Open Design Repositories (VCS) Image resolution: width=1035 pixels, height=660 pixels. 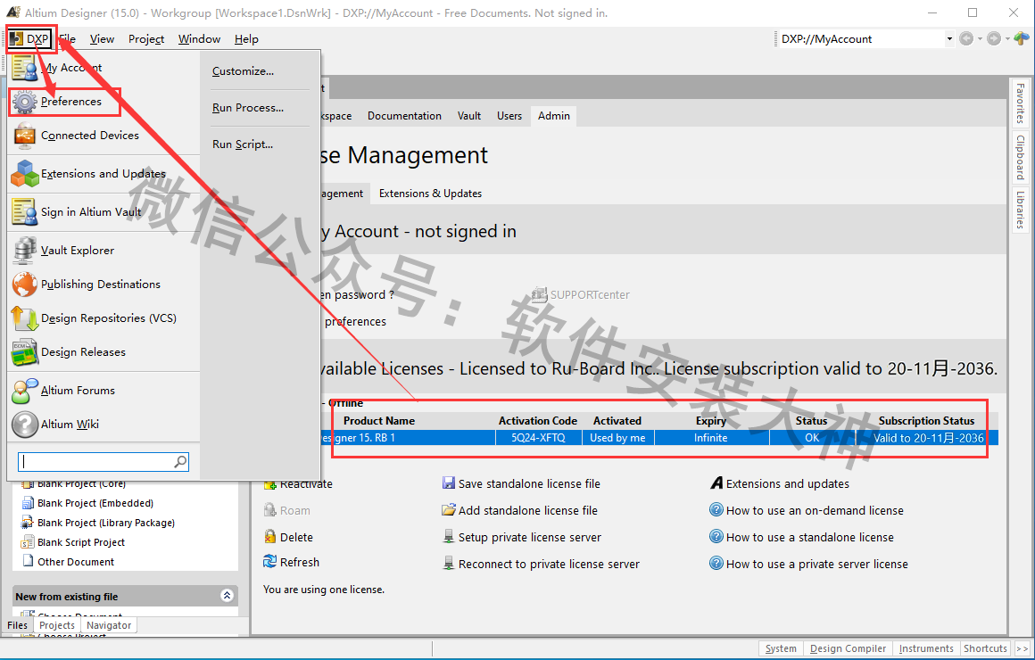point(108,318)
